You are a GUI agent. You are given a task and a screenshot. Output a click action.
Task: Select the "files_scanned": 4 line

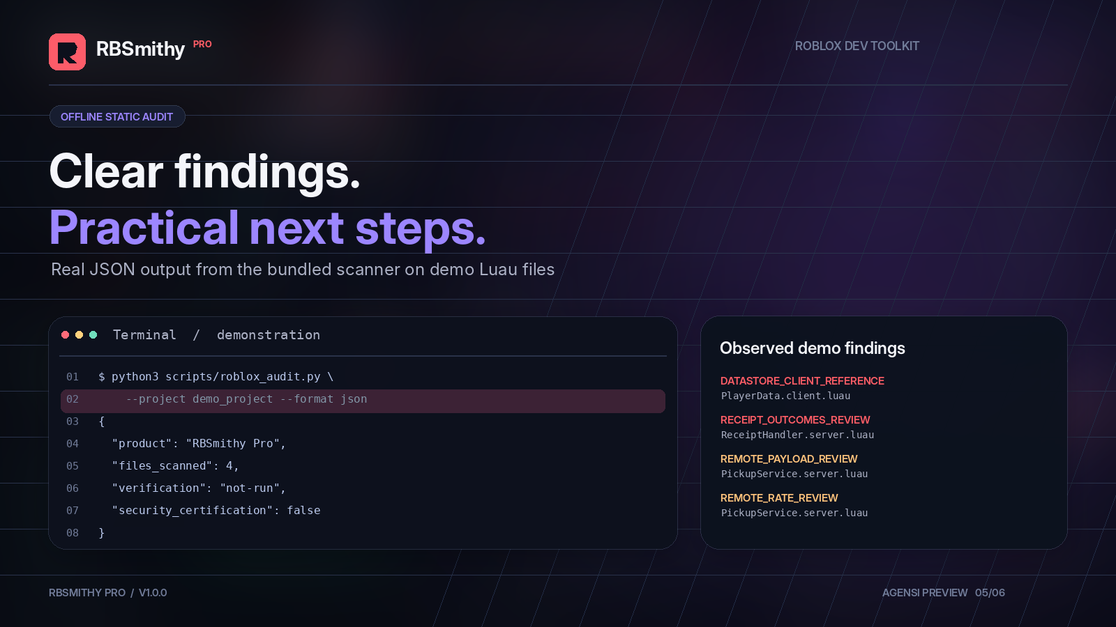click(175, 466)
